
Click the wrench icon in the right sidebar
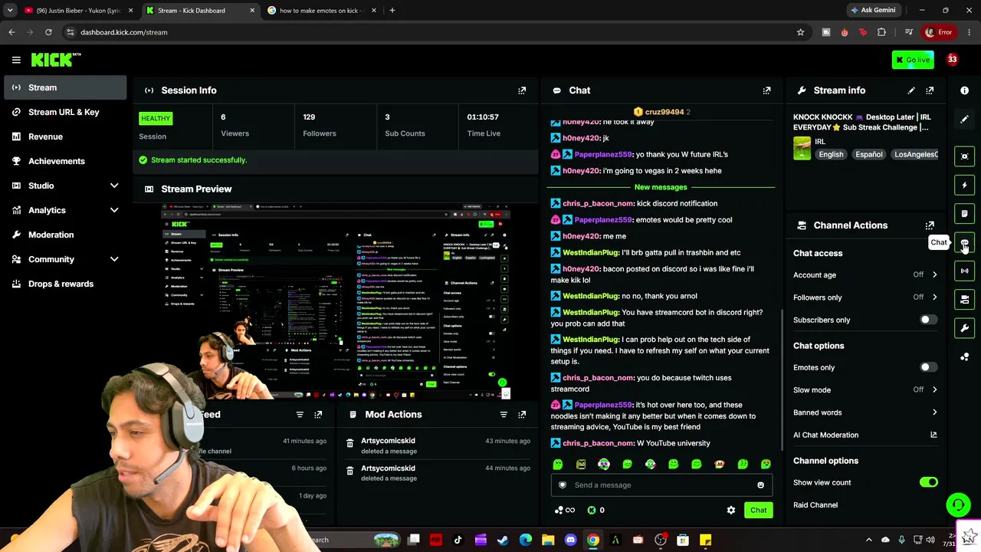click(965, 328)
